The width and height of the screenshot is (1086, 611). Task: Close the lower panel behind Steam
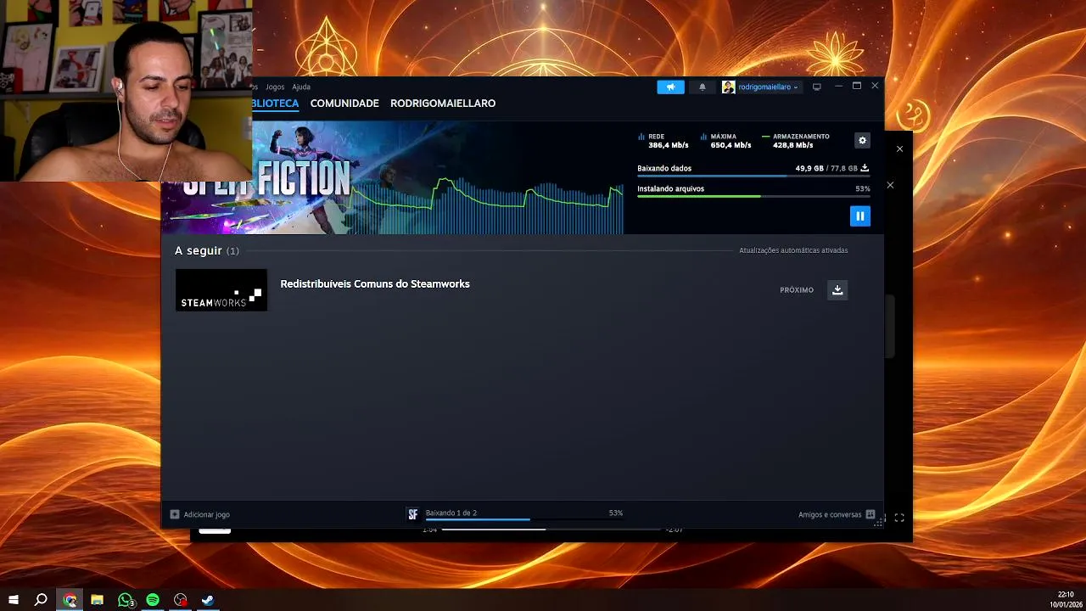(890, 185)
